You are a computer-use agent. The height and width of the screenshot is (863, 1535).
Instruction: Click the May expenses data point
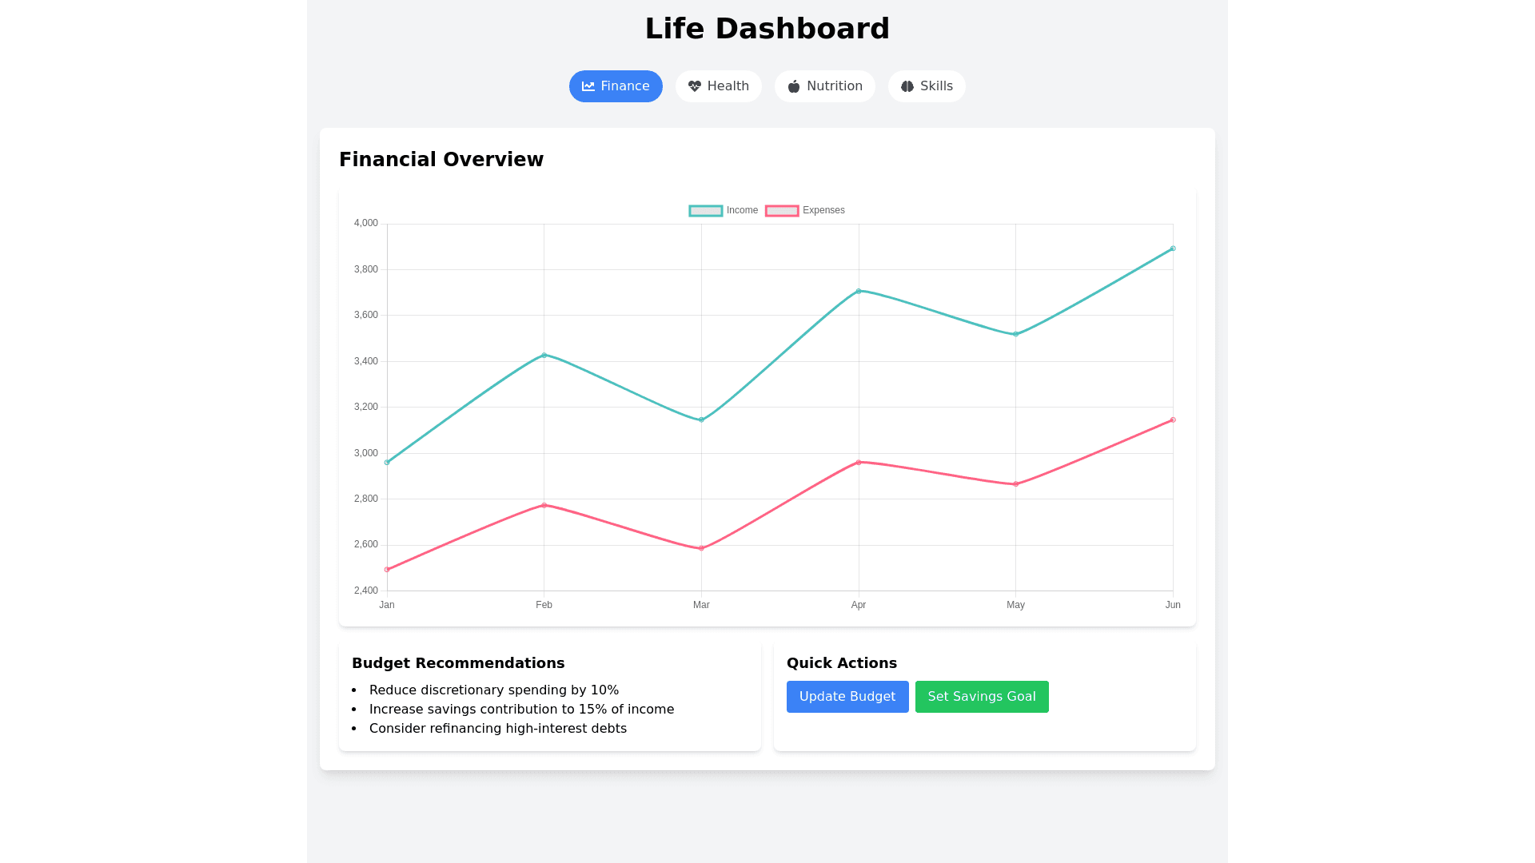click(x=1015, y=484)
